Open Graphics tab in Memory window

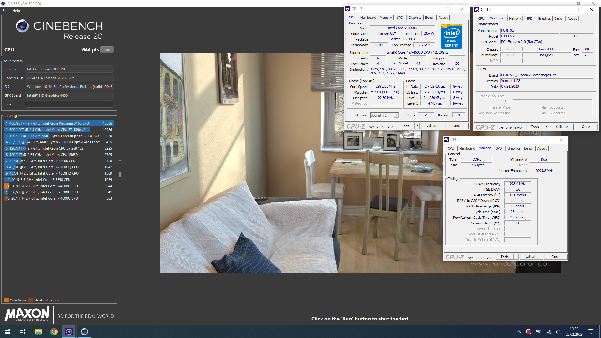click(514, 148)
